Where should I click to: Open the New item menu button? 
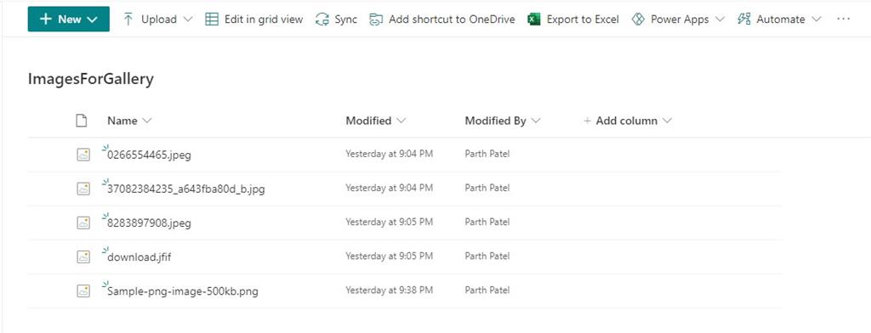(x=68, y=19)
